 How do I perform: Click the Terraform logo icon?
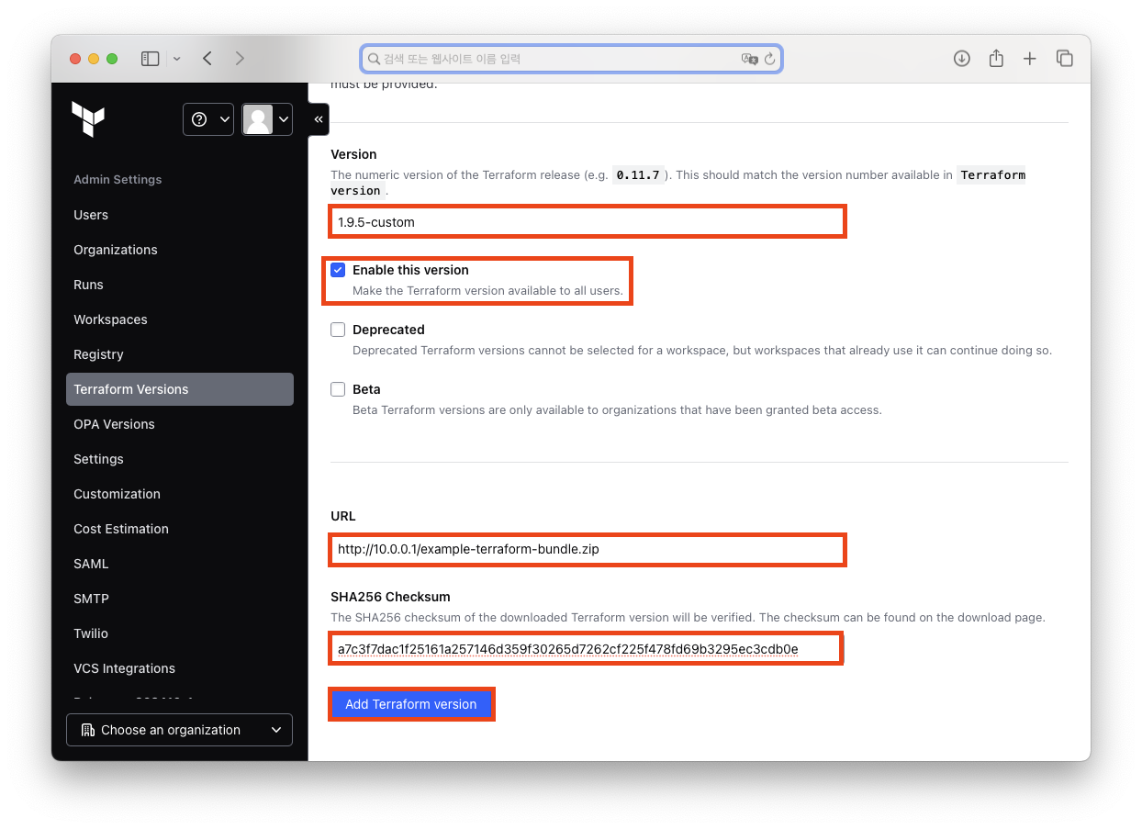click(x=88, y=119)
